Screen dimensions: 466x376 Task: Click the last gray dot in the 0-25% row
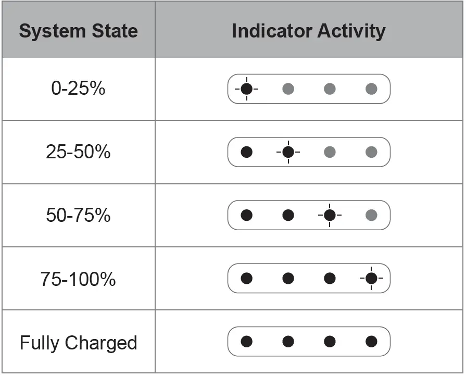pos(371,89)
